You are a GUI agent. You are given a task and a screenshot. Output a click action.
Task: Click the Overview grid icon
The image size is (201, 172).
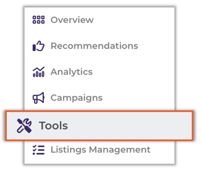point(38,20)
